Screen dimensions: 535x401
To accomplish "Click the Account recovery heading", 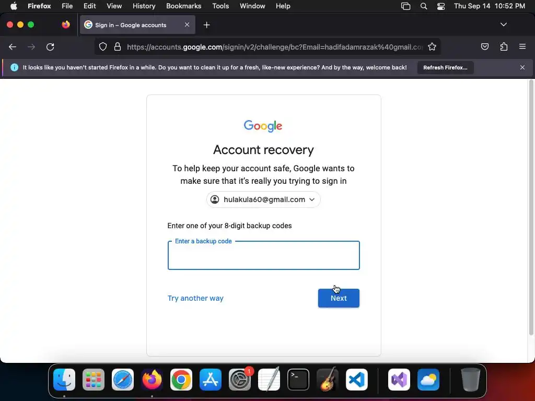I will [x=263, y=150].
